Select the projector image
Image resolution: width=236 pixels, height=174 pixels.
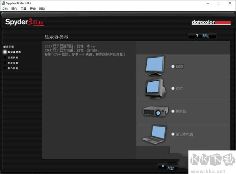[155, 111]
